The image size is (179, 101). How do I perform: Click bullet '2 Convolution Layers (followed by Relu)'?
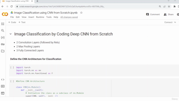pos(38,42)
